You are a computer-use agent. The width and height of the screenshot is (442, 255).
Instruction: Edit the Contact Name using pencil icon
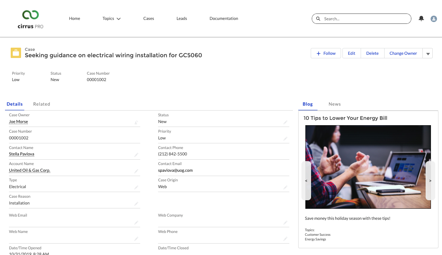(136, 155)
